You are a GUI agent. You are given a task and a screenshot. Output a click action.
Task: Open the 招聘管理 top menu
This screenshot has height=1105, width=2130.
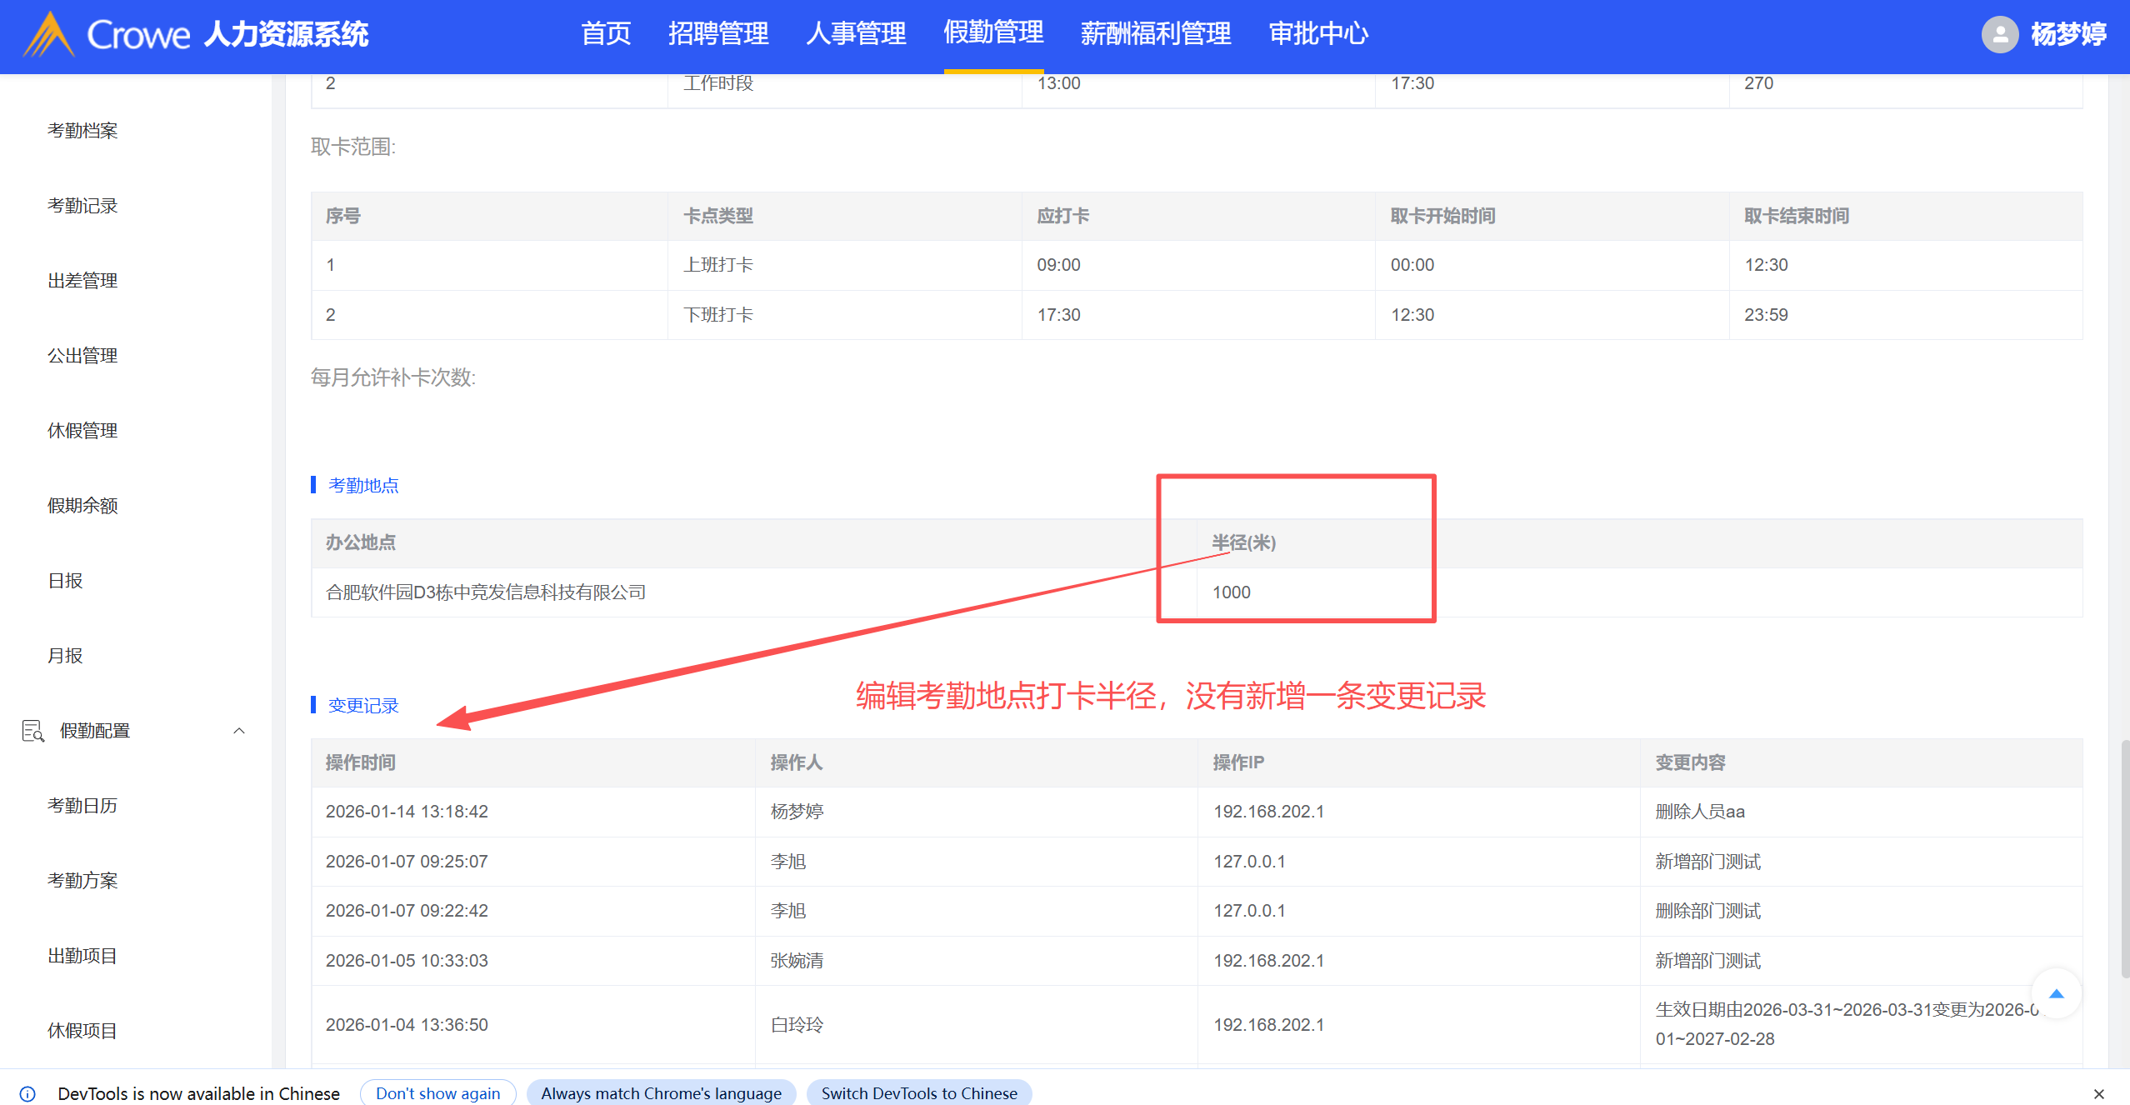pos(717,34)
